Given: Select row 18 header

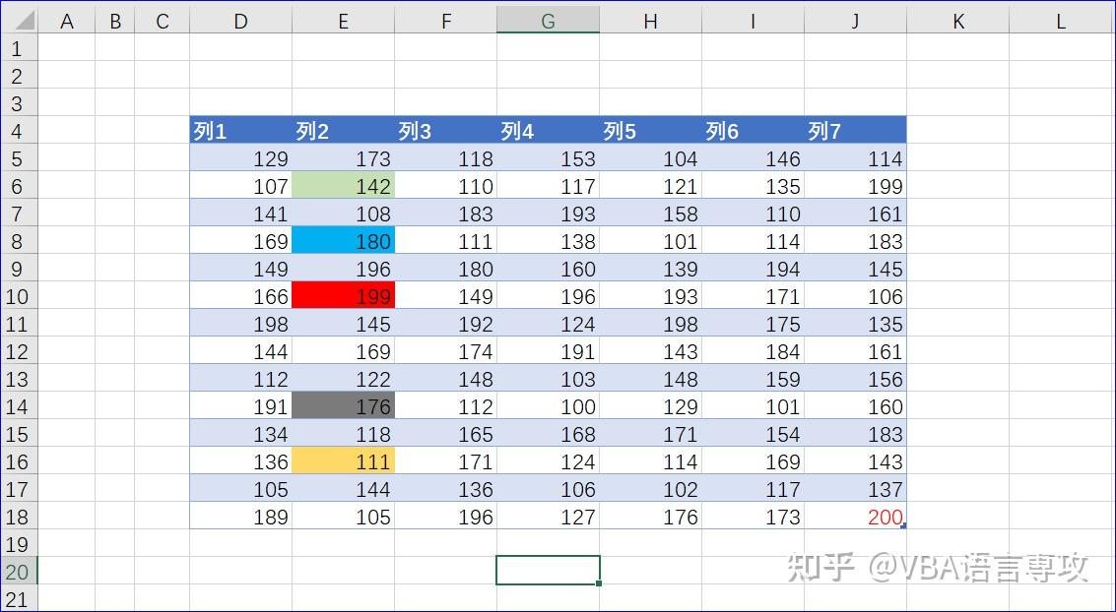Looking at the screenshot, I should point(18,517).
